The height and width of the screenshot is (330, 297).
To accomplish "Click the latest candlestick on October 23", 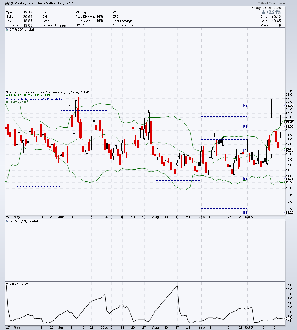I will coord(283,123).
